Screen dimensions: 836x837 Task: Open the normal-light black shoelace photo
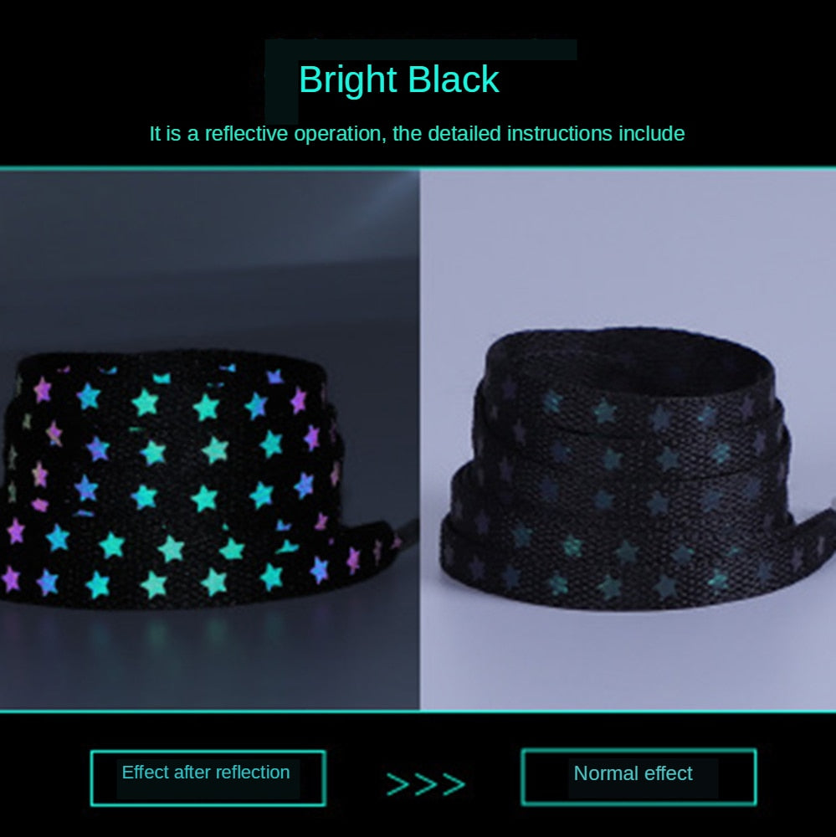coord(628,440)
